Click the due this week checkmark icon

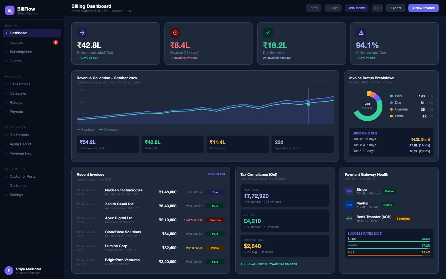268,33
